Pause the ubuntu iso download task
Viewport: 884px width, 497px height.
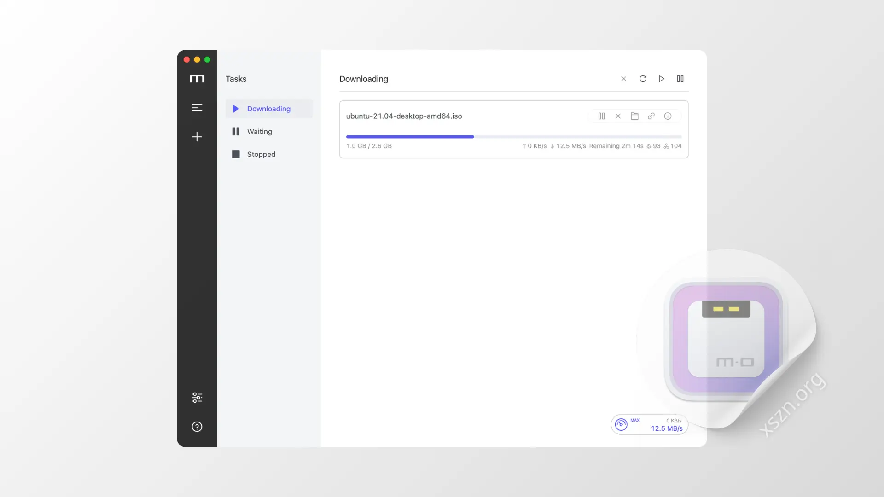[601, 116]
